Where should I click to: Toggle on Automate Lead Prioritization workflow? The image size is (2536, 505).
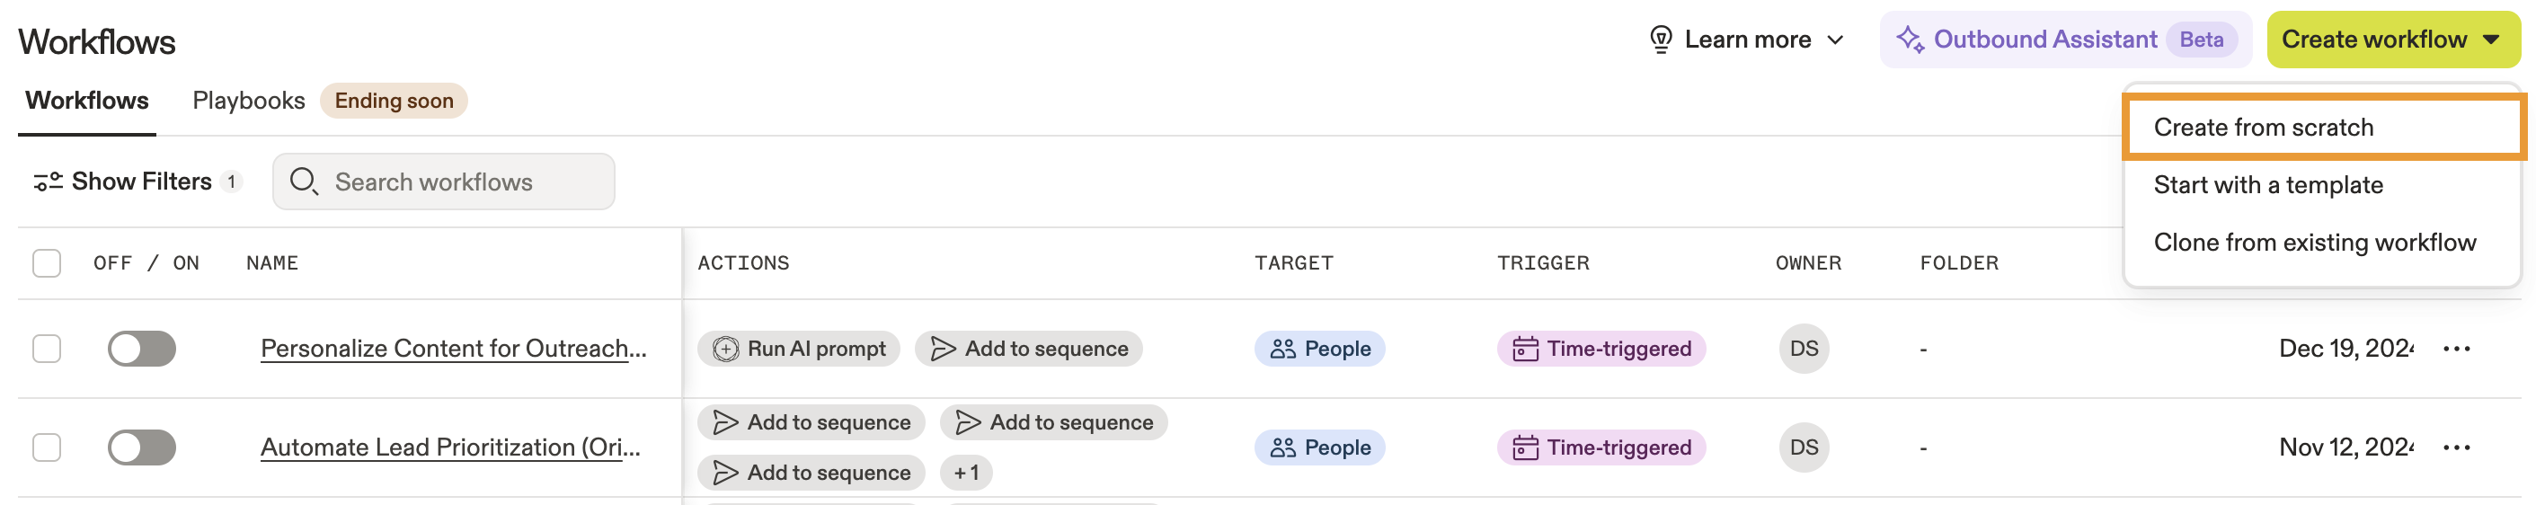click(x=142, y=447)
